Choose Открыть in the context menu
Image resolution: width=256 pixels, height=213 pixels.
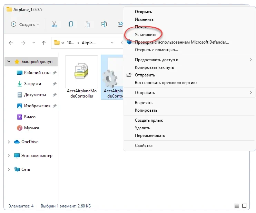(143, 12)
